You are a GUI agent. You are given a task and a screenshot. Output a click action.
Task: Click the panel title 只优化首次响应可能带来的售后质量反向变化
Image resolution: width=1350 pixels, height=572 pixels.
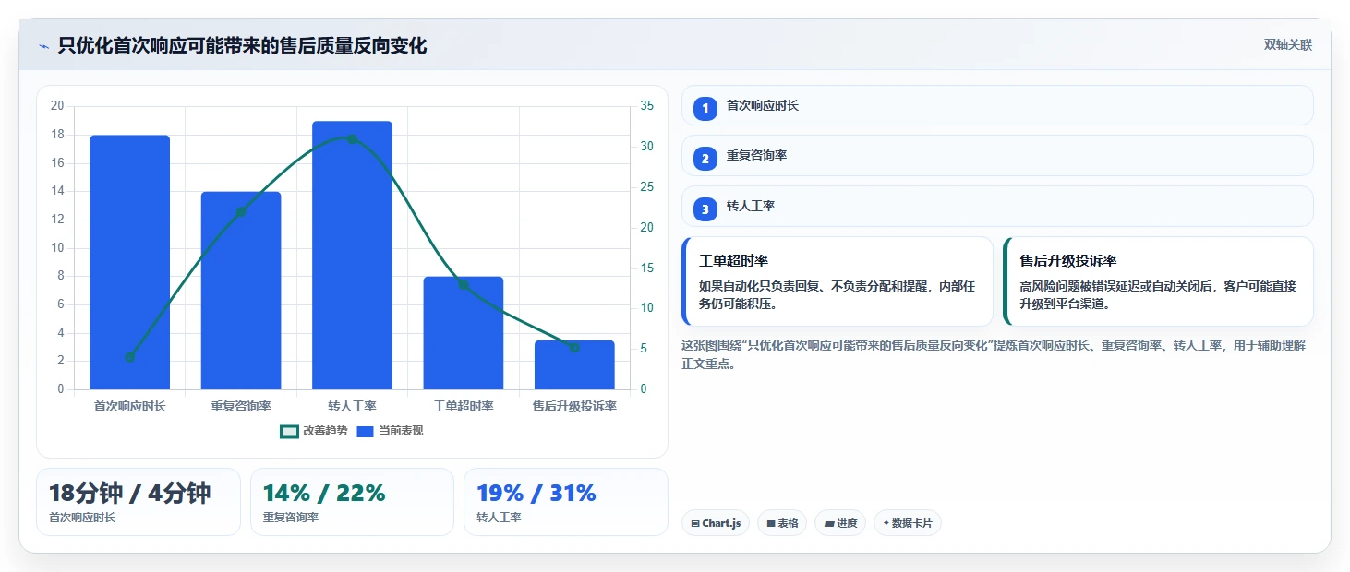coord(242,46)
